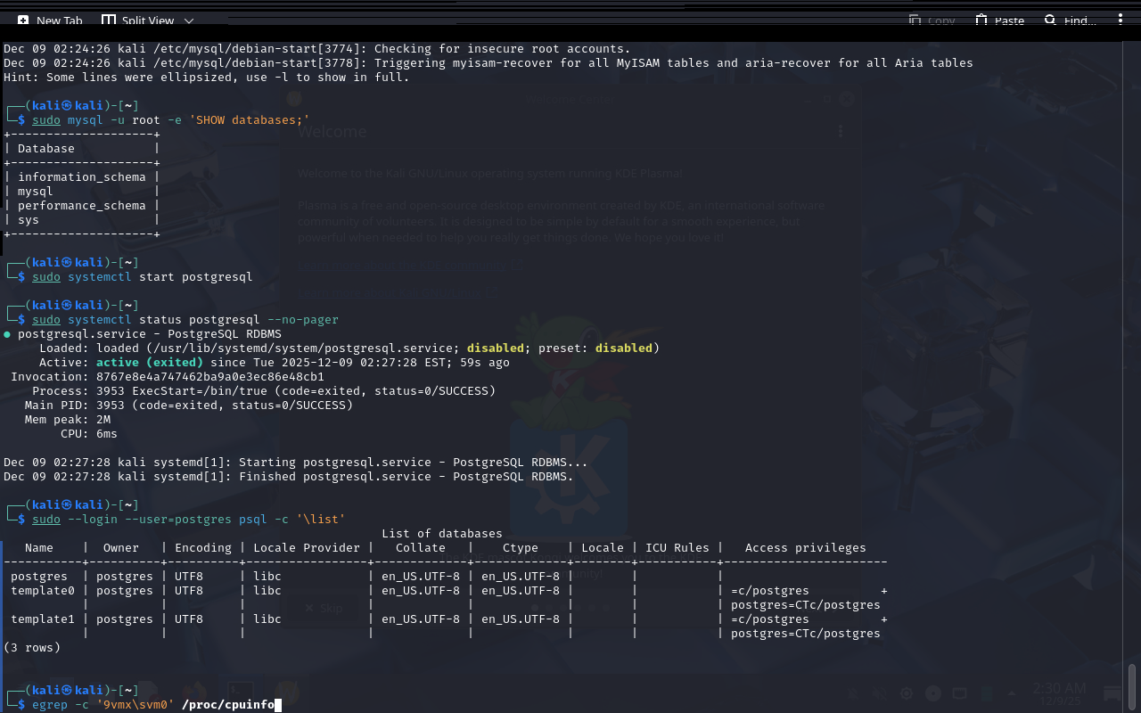Click the Paste toolbar button
This screenshot has height=713, width=1141.
(999, 20)
